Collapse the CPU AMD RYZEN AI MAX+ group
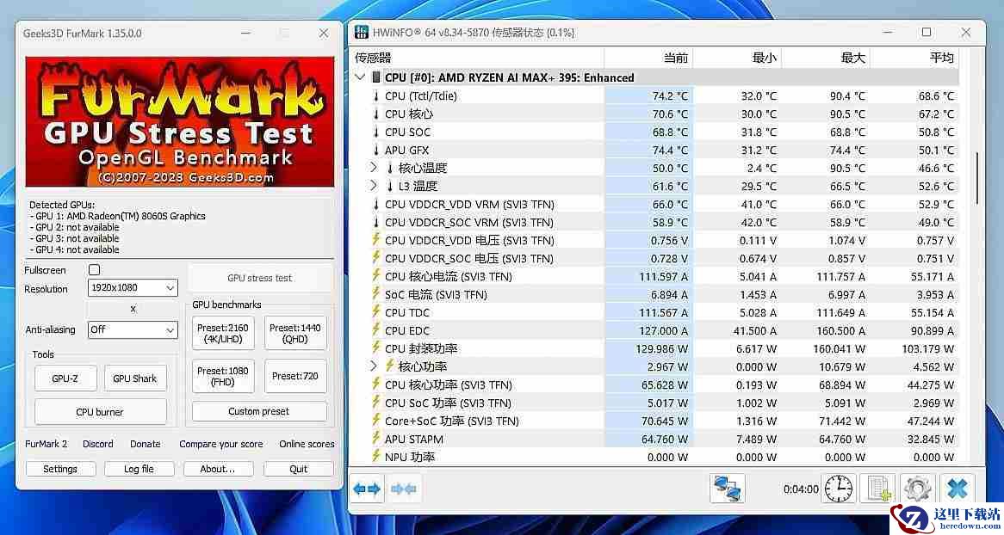Image resolution: width=1004 pixels, height=535 pixels. (360, 77)
